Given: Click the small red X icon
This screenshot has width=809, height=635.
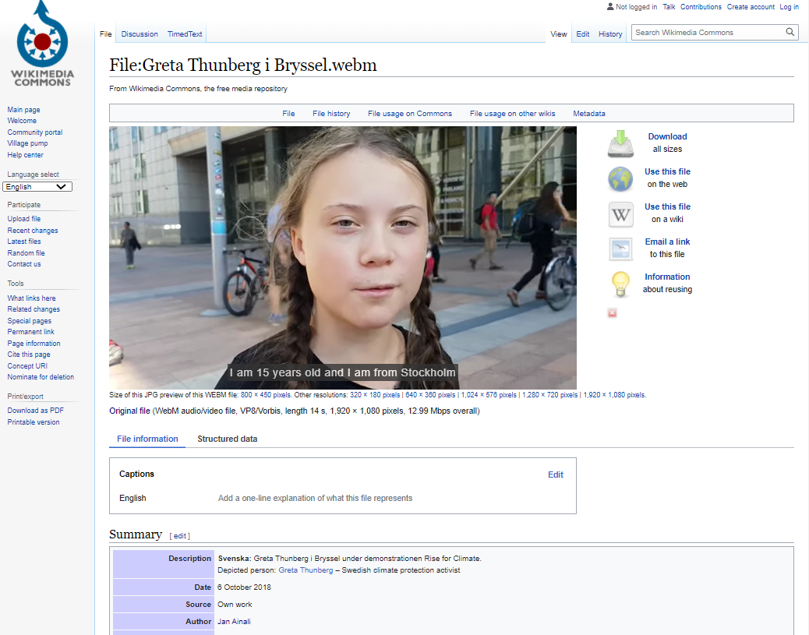Looking at the screenshot, I should point(613,313).
